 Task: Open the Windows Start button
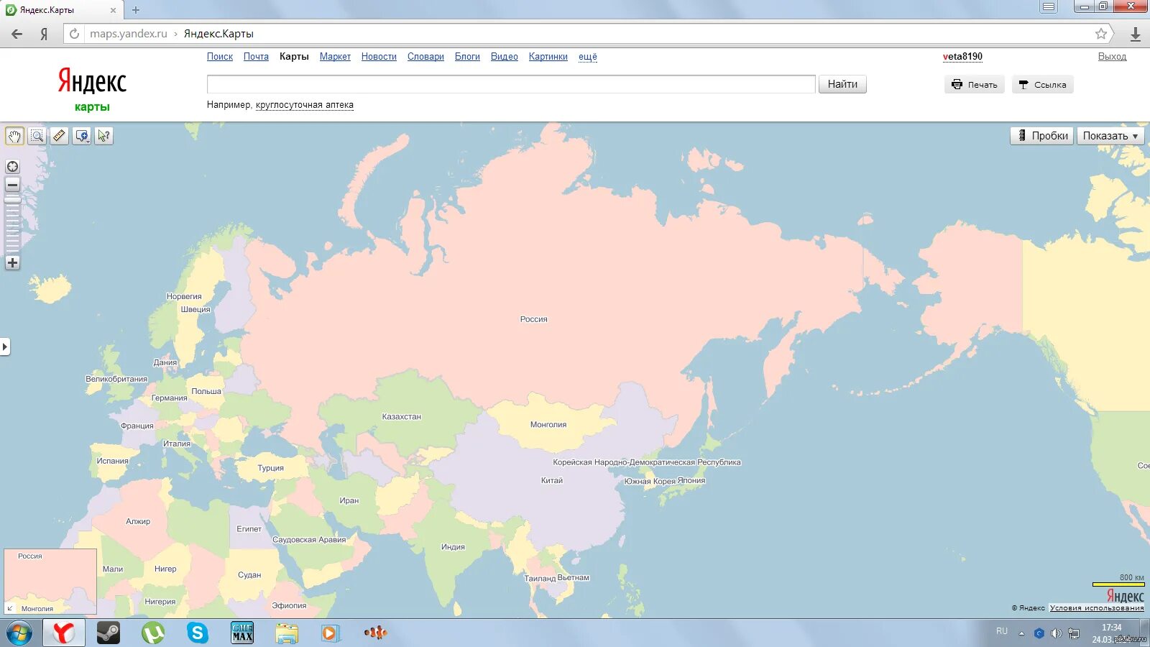click(19, 633)
